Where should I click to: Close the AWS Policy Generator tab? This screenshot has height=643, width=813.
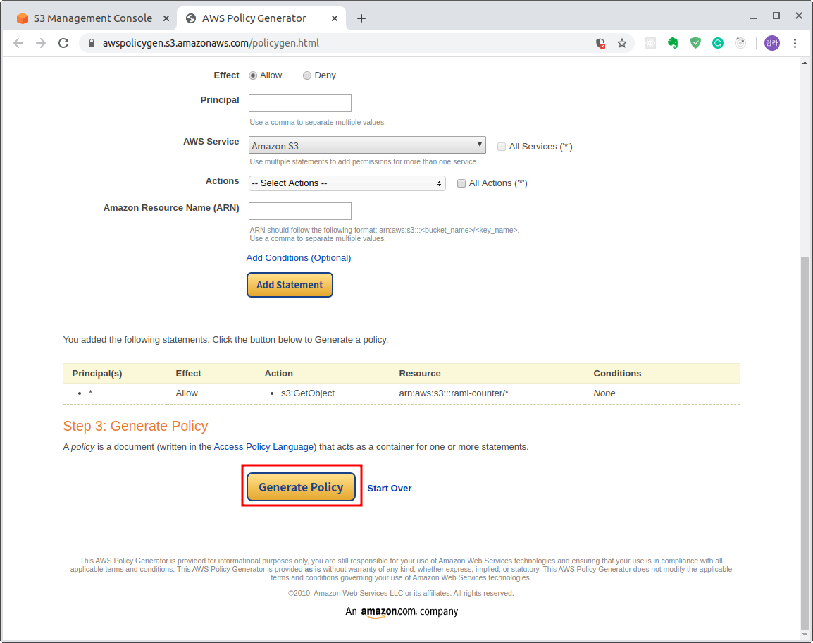335,18
